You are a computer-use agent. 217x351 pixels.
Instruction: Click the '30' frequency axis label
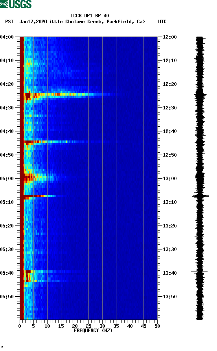[103, 326]
